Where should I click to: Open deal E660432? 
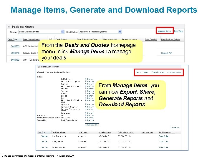pyautogui.click(x=15, y=59)
